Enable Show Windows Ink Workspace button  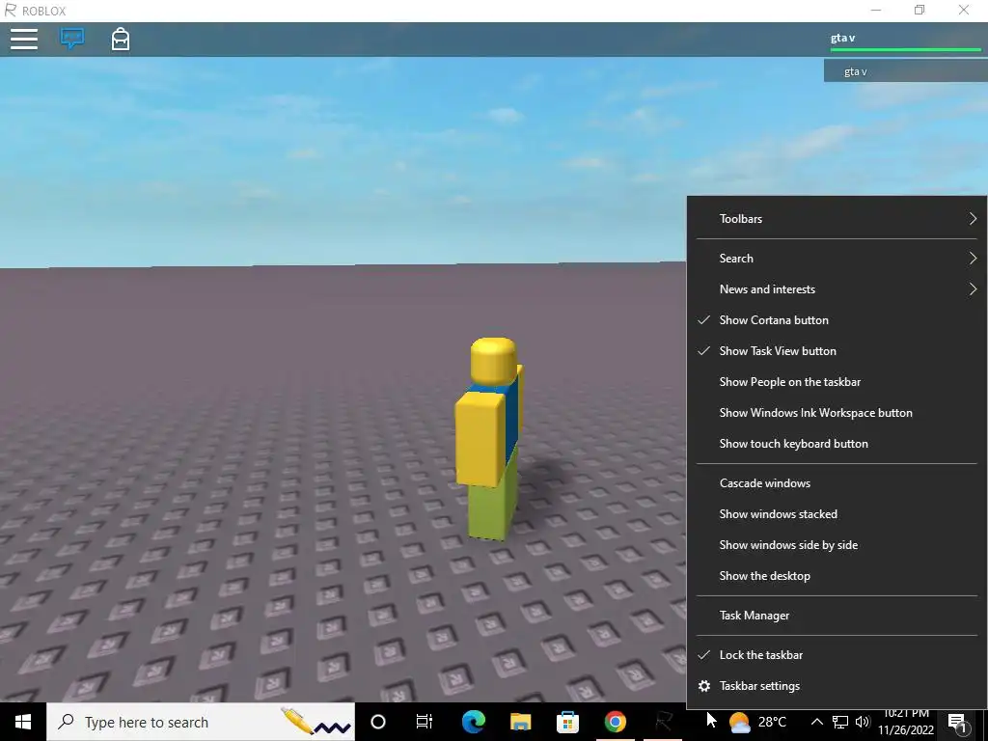click(x=837, y=413)
